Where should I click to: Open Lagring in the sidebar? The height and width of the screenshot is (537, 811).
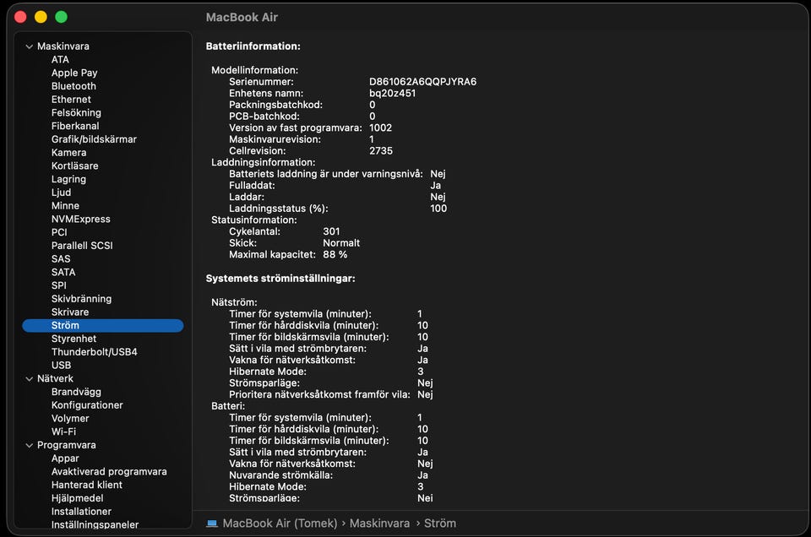[68, 179]
